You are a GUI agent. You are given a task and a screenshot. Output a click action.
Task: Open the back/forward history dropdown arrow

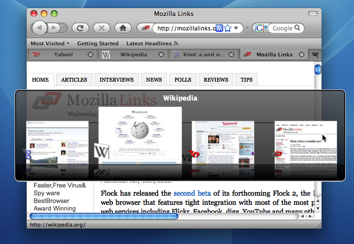[x=63, y=28]
